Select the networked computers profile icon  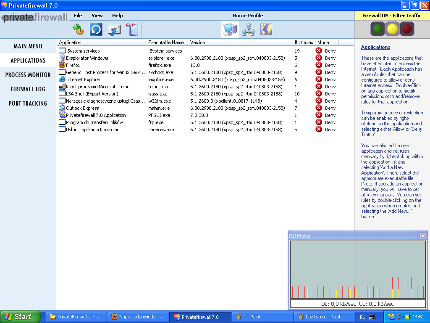pos(248,30)
